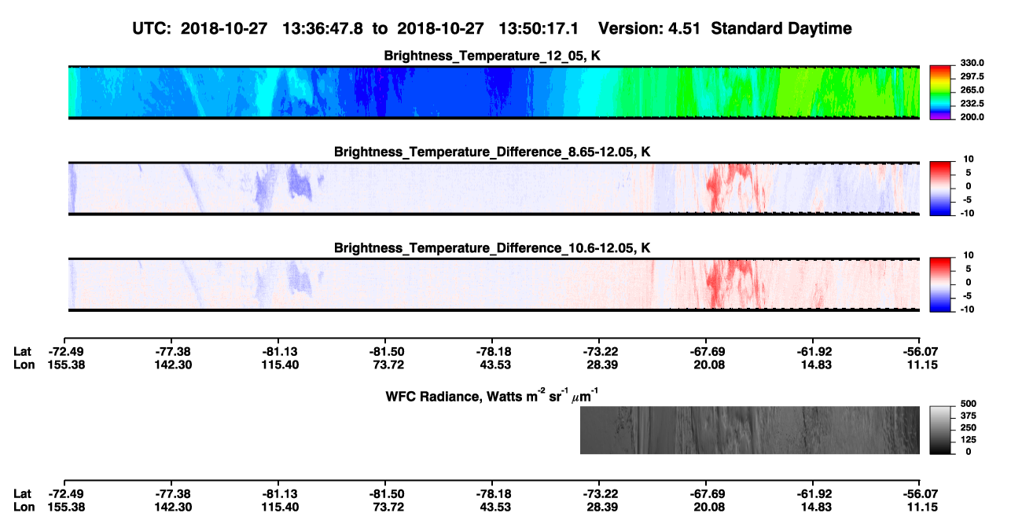Select the 8.65-12.05 difference image strip
Image resolution: width=1022 pixels, height=524 pixels.
[x=494, y=188]
